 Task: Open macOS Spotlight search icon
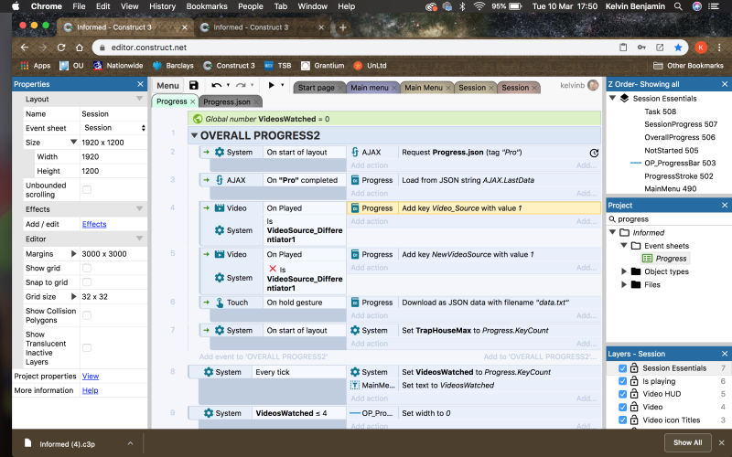point(678,6)
